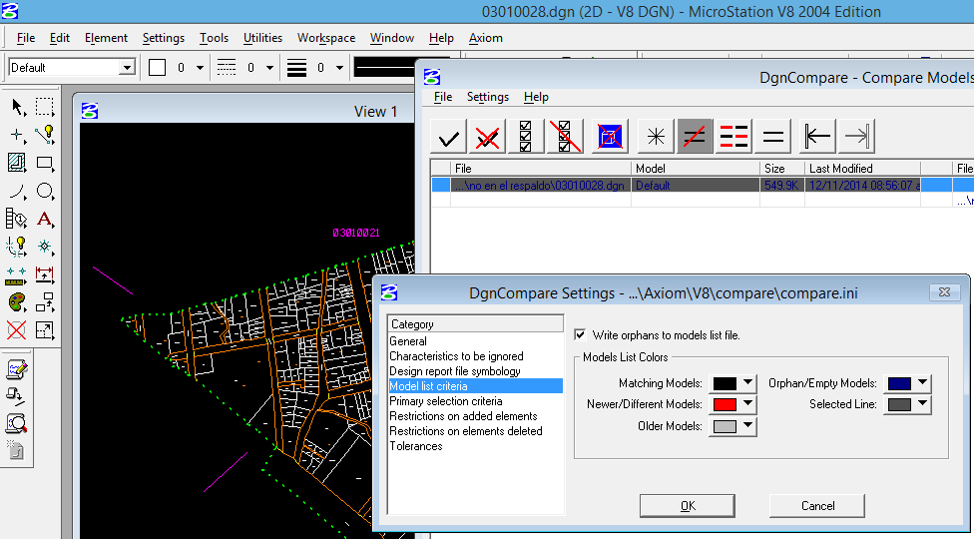
Task: Click the crossed-out checkbox list button
Action: coord(564,137)
